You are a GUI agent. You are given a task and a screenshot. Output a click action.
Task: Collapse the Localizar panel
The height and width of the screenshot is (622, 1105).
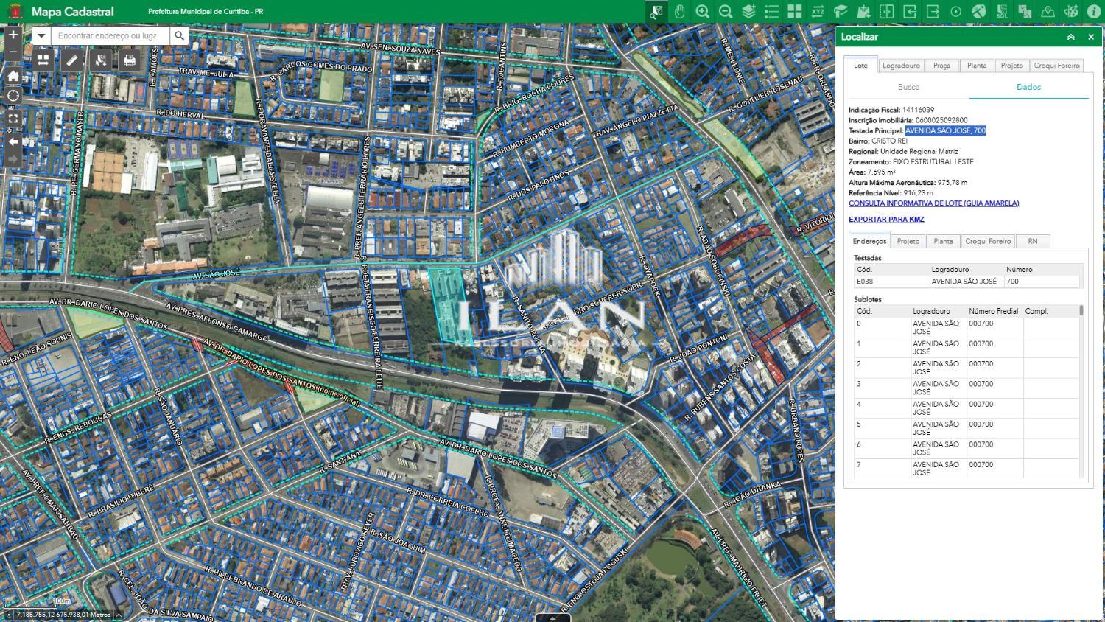click(x=1071, y=37)
